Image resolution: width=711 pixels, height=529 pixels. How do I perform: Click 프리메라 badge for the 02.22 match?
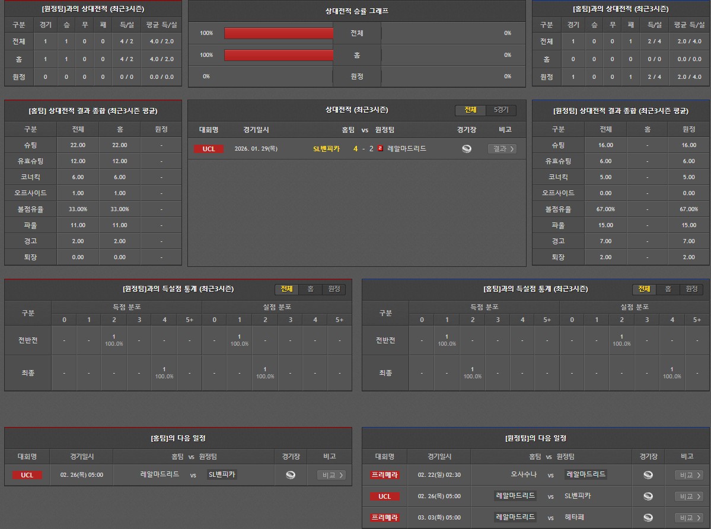(384, 475)
